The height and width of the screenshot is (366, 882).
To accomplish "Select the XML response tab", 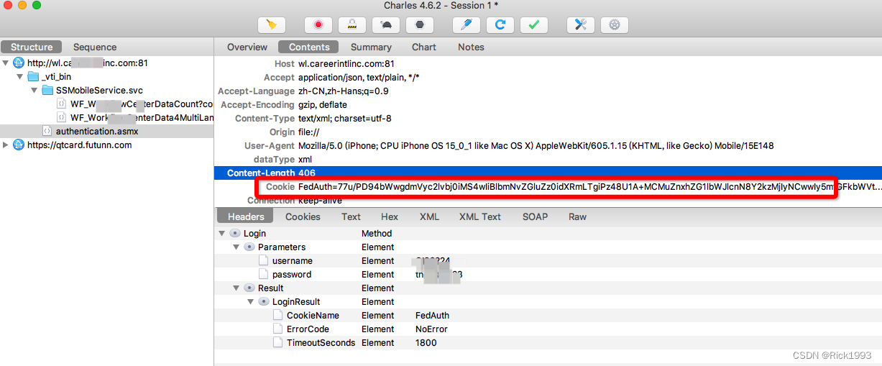I will [x=429, y=216].
